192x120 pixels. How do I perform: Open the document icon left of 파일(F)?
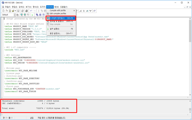coord(3,7)
